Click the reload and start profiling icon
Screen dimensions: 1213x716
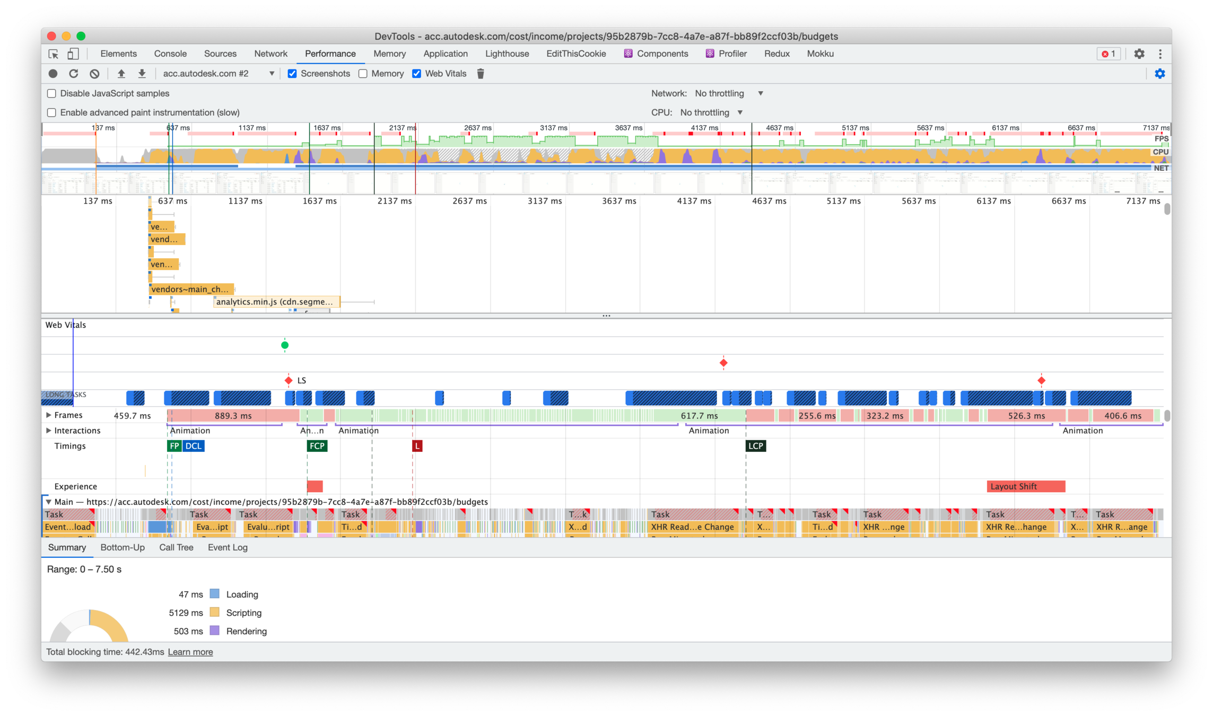pyautogui.click(x=74, y=74)
